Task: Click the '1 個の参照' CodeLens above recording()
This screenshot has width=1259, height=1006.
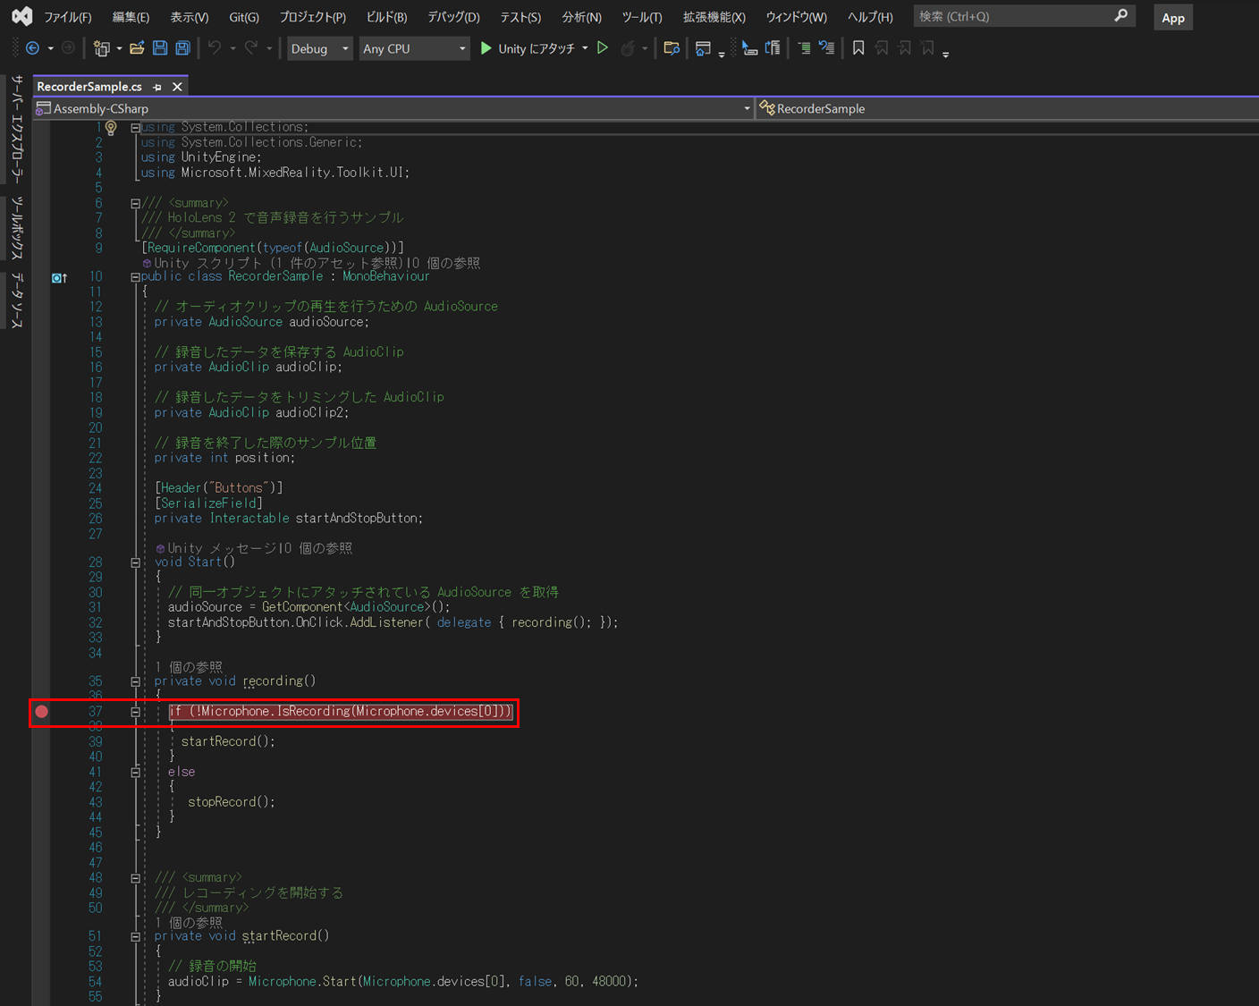Action: tap(190, 667)
